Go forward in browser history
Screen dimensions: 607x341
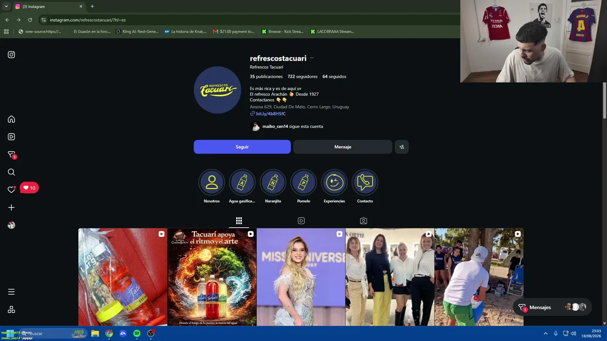click(18, 20)
